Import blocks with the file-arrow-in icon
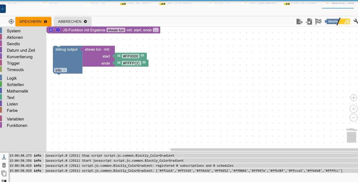 309,21
